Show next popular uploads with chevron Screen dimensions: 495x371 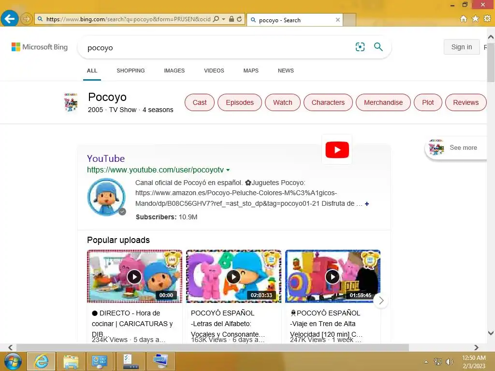381,300
